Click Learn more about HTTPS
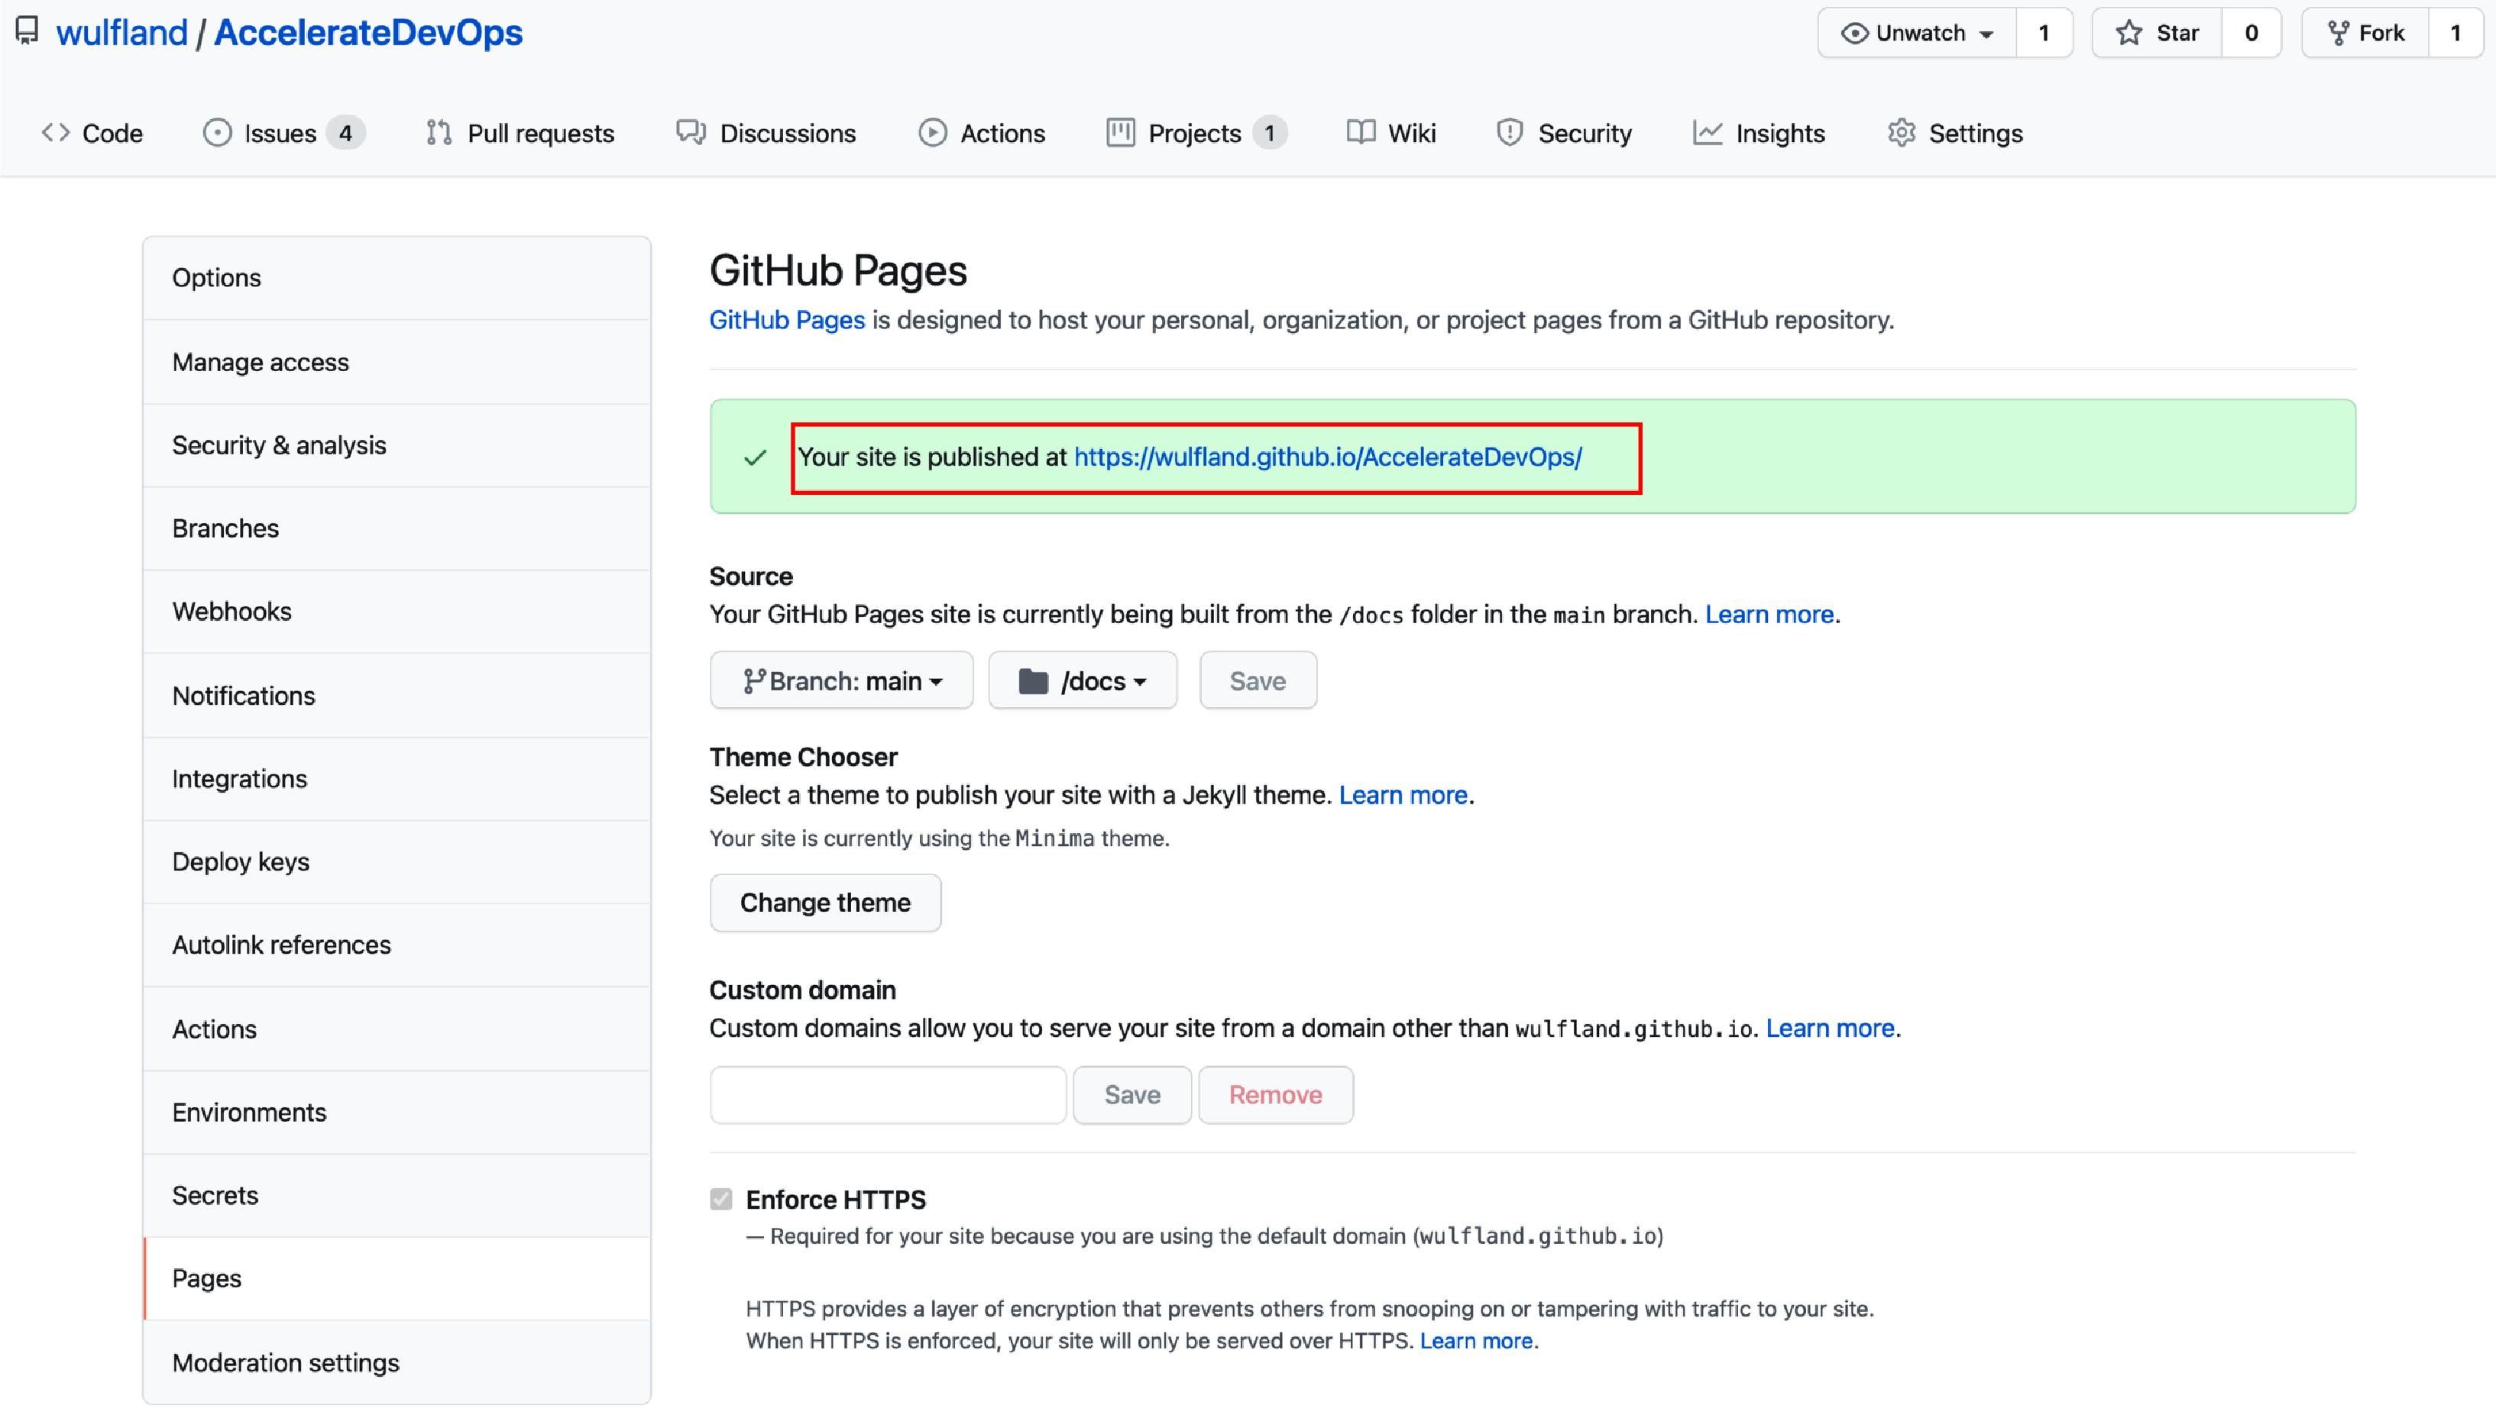 pyautogui.click(x=1476, y=1340)
